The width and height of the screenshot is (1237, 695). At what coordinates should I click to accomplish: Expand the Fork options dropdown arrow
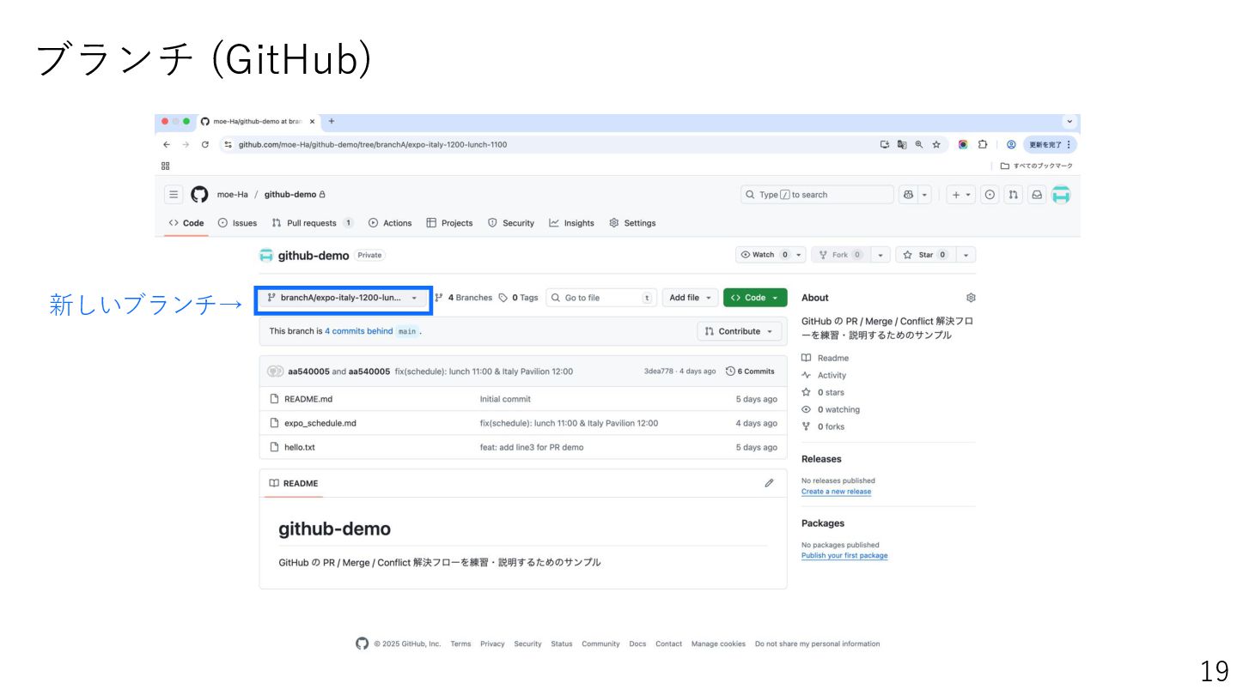[881, 255]
